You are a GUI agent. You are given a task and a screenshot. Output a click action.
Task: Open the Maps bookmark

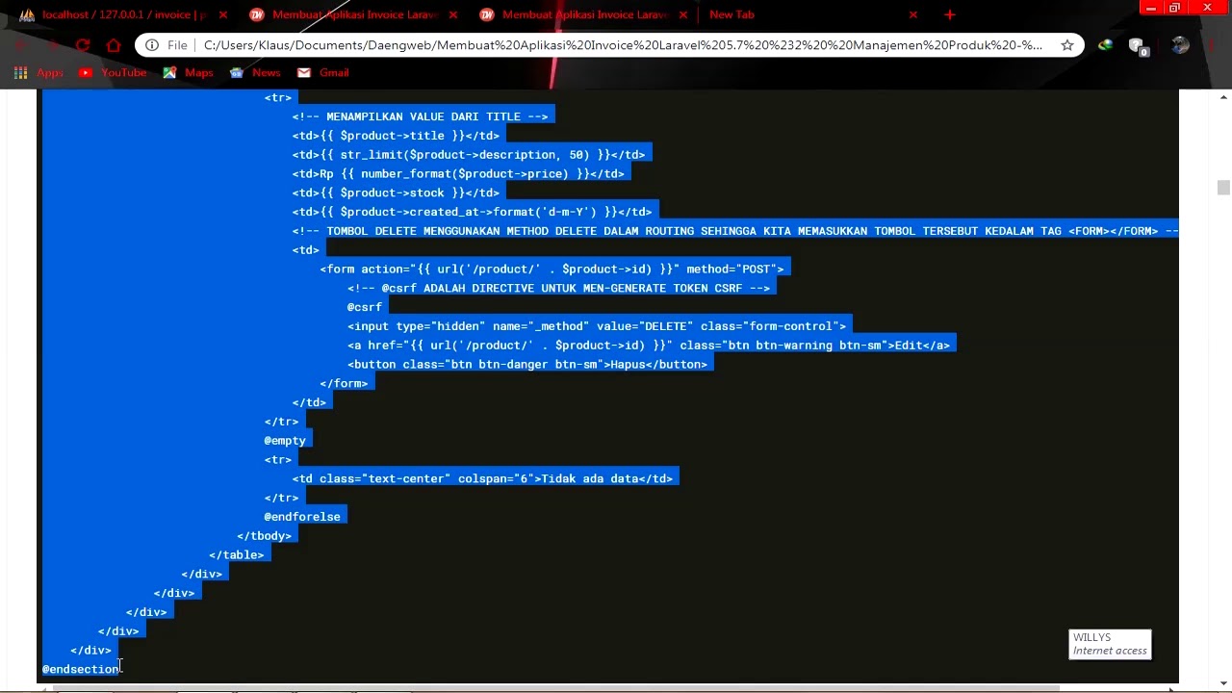tap(189, 72)
